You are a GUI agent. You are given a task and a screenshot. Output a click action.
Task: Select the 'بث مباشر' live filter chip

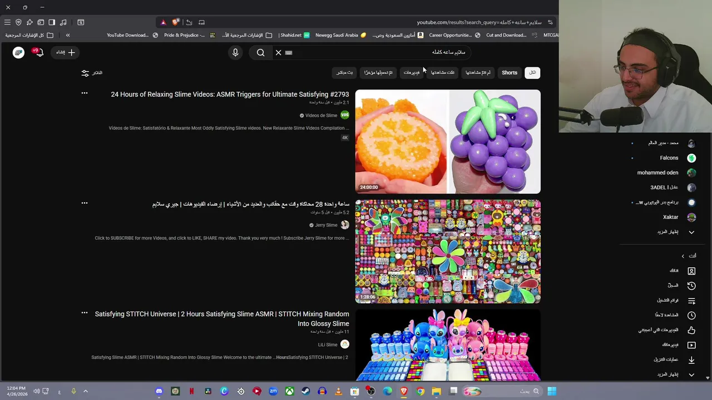(x=345, y=73)
